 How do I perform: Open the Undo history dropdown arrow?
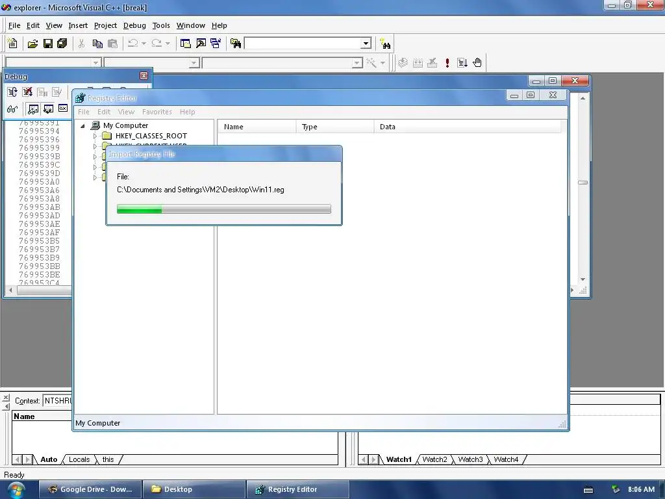point(144,44)
